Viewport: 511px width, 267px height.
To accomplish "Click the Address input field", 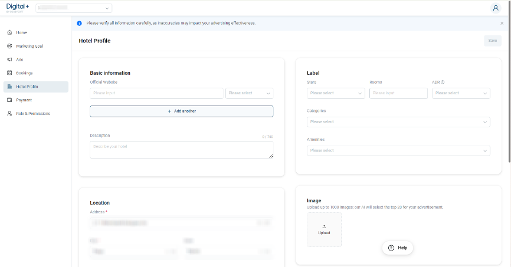I will point(182,223).
